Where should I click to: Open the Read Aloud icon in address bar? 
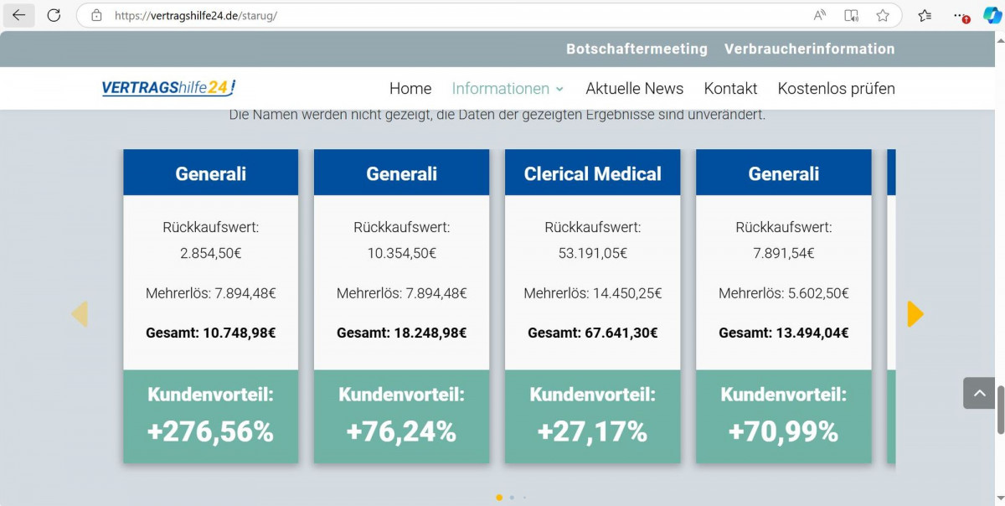[x=820, y=15]
